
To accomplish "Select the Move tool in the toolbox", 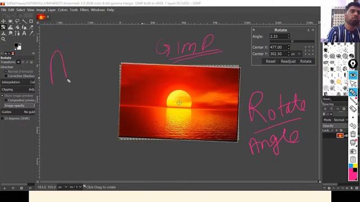I will tap(3, 21).
